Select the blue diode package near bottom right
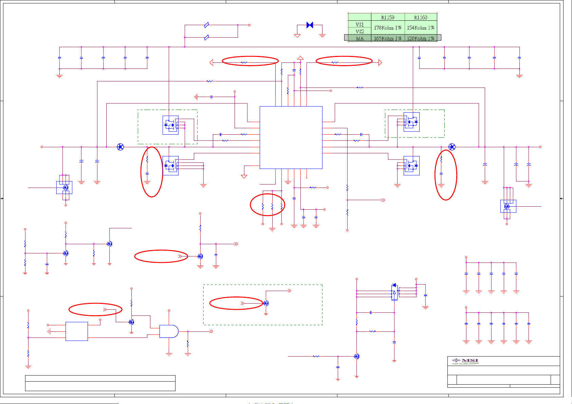 point(394,292)
